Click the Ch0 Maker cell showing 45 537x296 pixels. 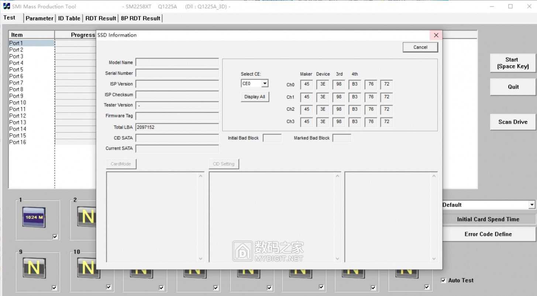click(x=307, y=85)
